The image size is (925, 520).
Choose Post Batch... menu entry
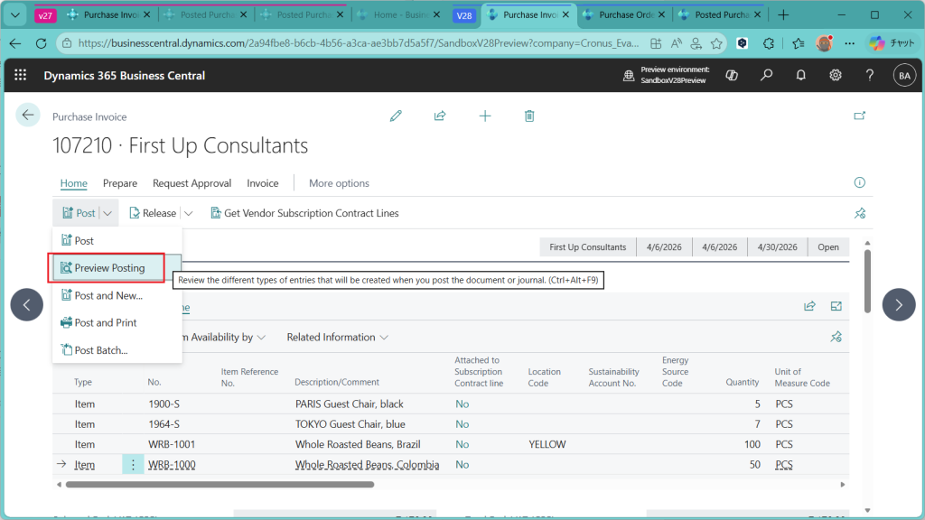100,350
